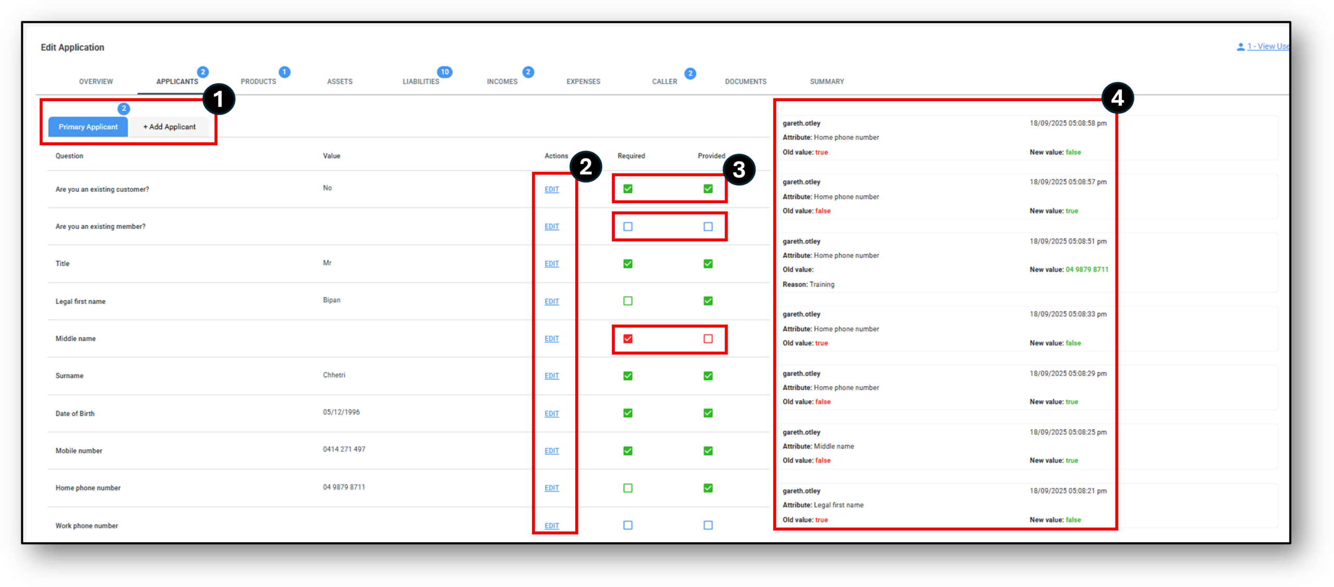1334x587 pixels.
Task: Open the Documents tab
Action: coord(746,81)
